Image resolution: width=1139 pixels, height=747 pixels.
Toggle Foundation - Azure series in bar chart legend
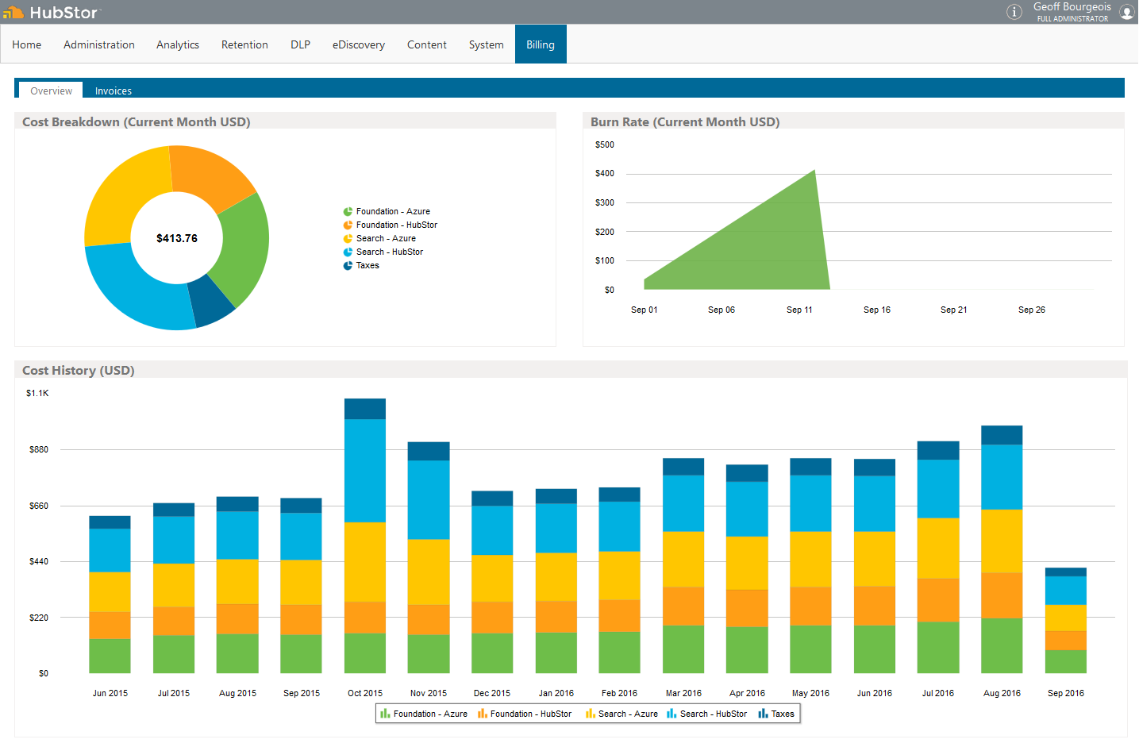(424, 714)
